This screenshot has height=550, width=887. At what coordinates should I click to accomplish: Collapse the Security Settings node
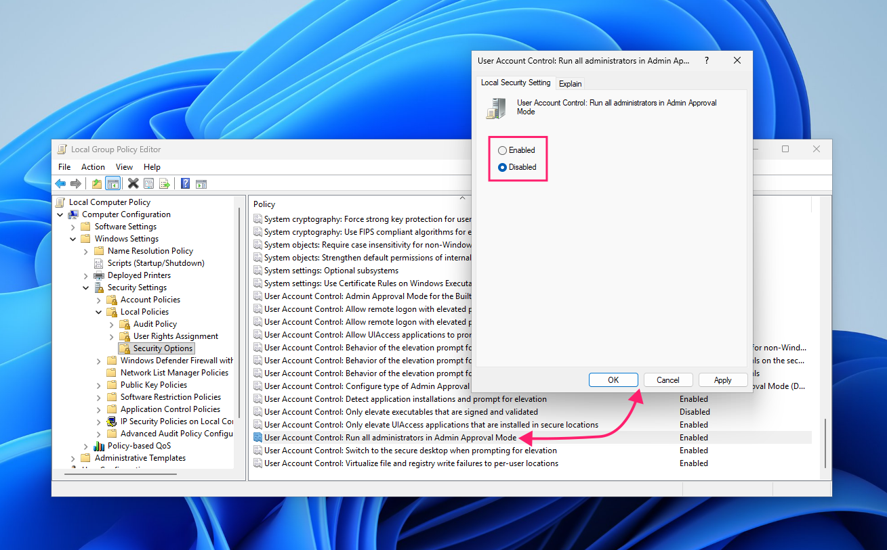(86, 288)
